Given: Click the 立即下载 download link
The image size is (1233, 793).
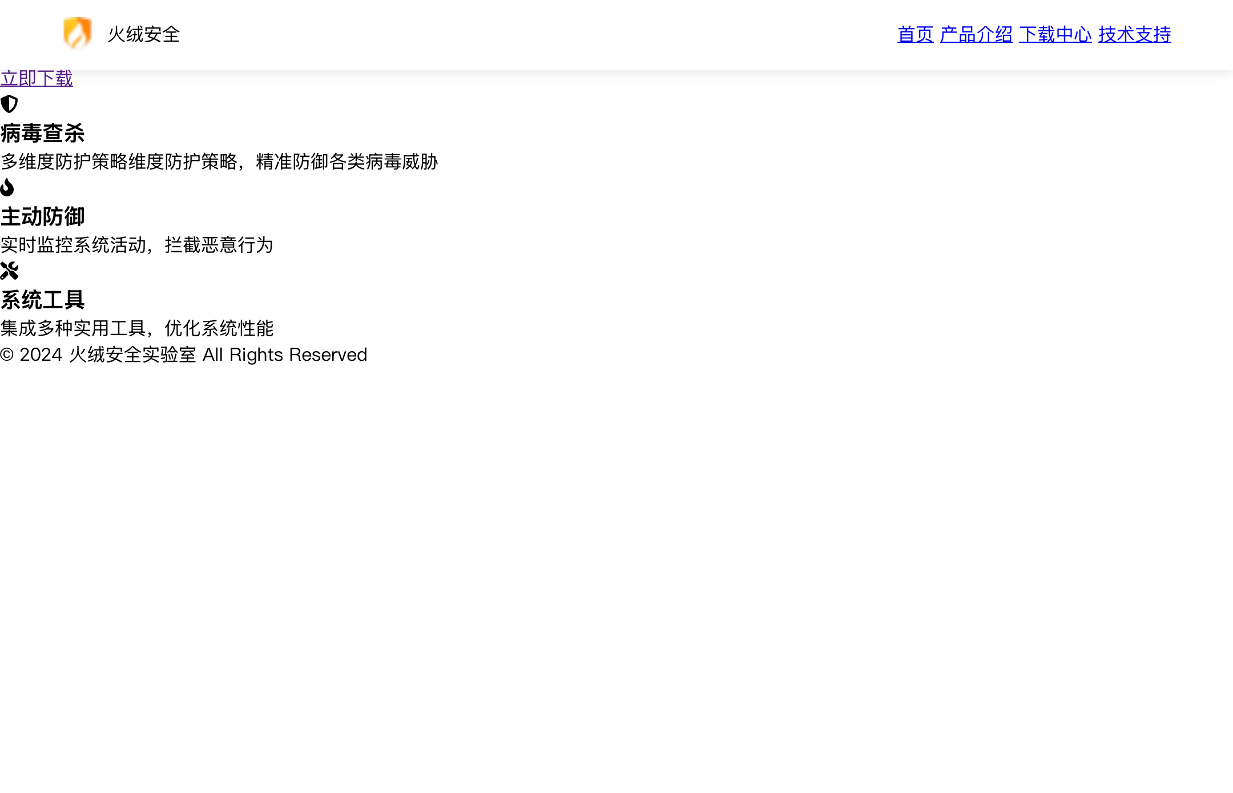Looking at the screenshot, I should pyautogui.click(x=37, y=78).
